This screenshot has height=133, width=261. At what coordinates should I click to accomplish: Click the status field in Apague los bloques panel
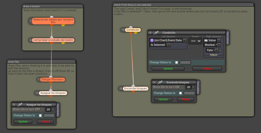tap(49, 116)
